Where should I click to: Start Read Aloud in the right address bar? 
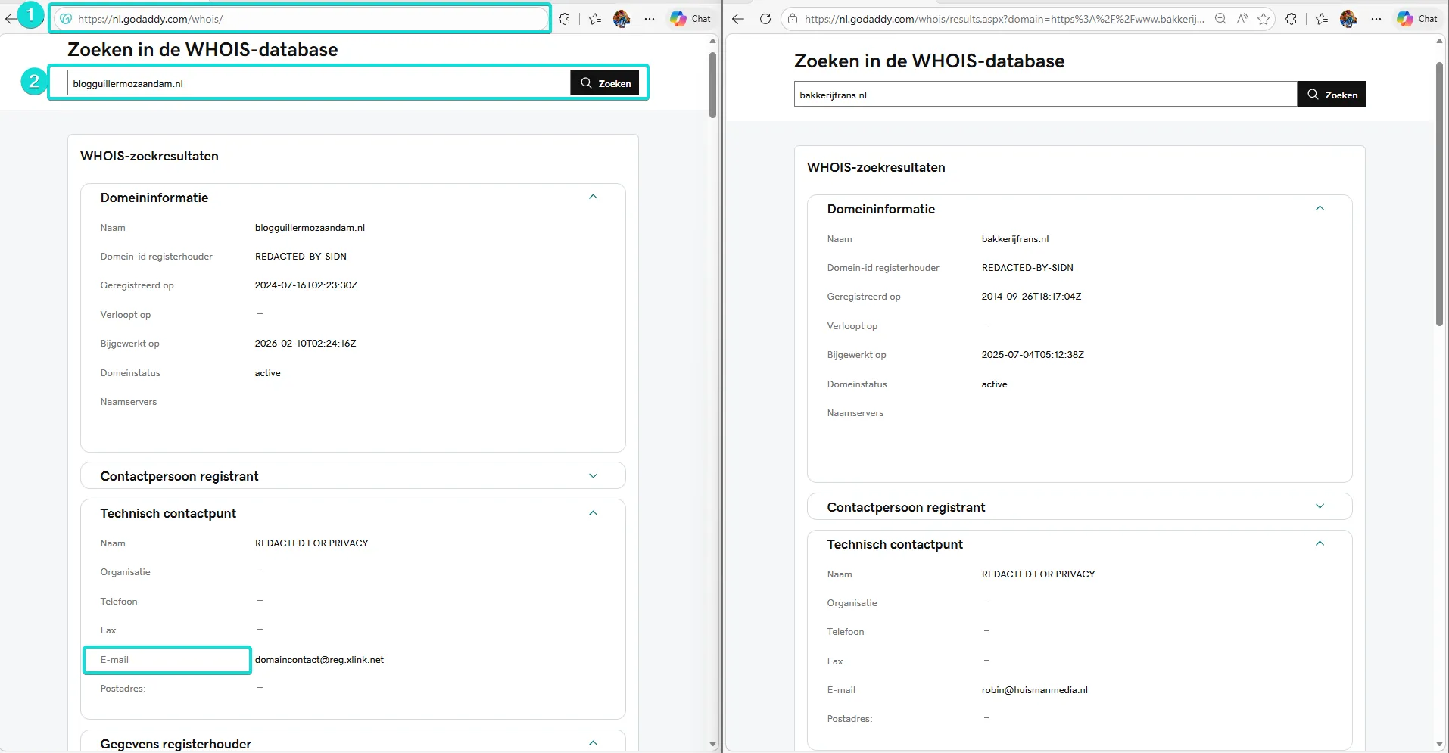click(x=1242, y=18)
